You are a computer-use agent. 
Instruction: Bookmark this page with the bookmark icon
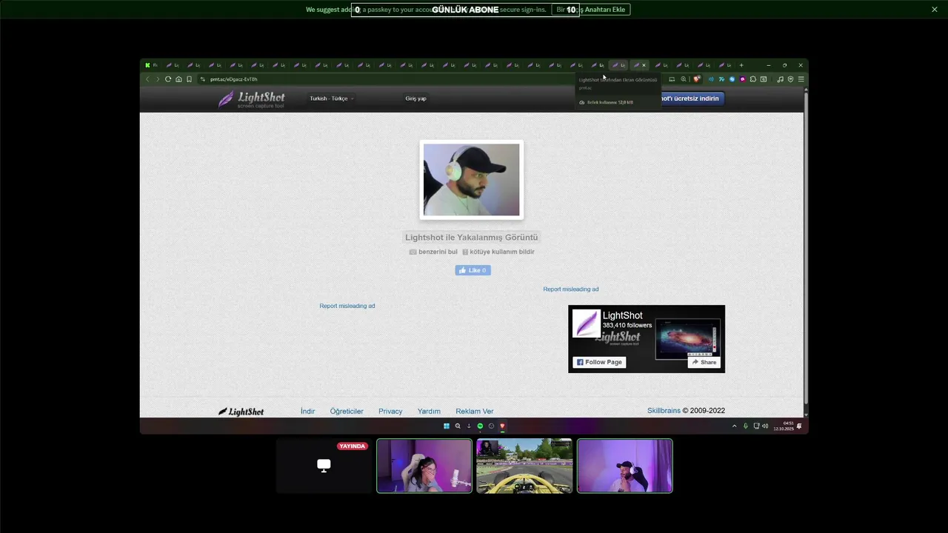point(189,79)
